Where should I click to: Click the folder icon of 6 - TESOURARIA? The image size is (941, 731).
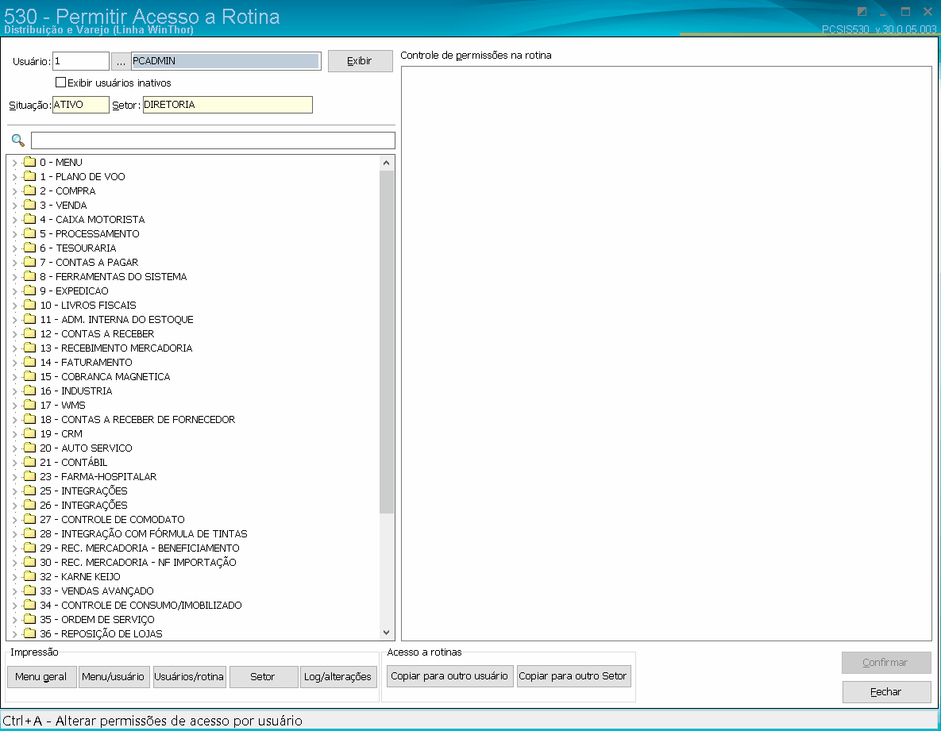[x=29, y=248]
